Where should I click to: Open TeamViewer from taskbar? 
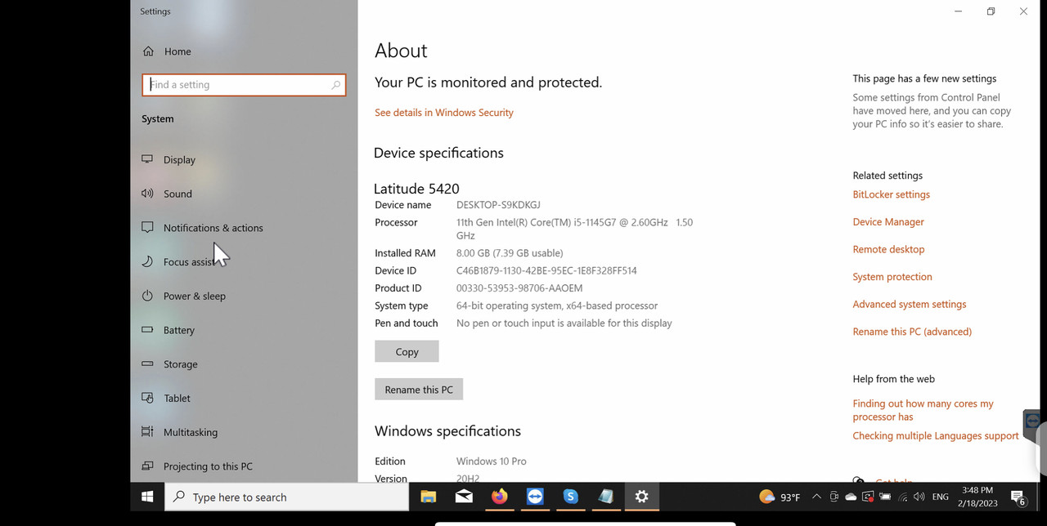pyautogui.click(x=535, y=497)
